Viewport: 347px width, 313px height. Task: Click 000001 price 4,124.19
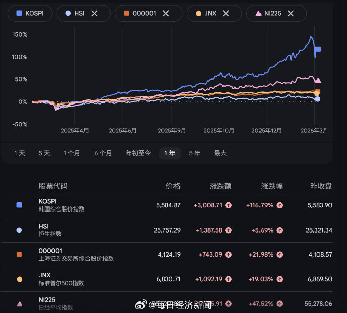point(169,255)
